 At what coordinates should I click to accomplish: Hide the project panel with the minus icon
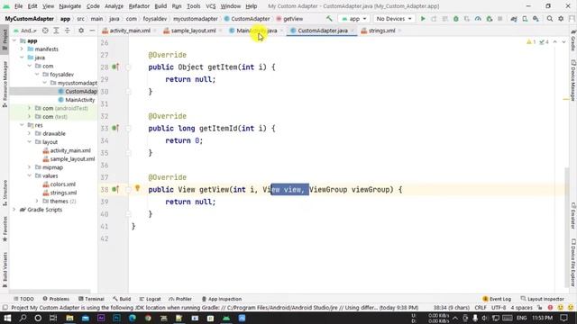click(x=92, y=31)
